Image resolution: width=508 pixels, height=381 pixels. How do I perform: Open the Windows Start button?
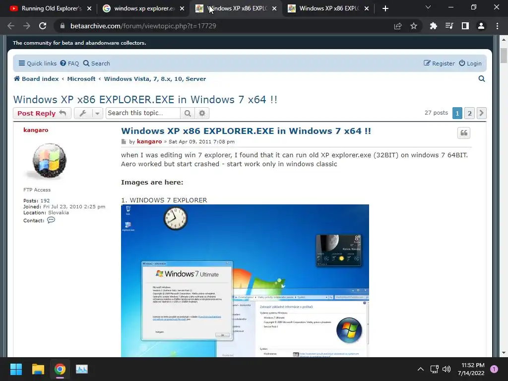[x=16, y=369]
